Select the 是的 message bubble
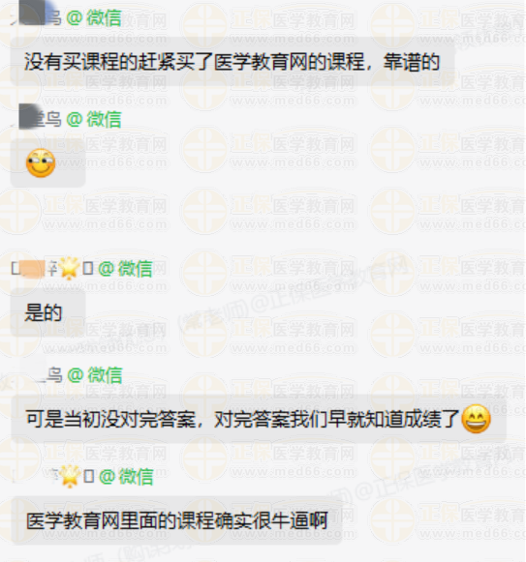Screen dimensions: 526x562 tap(48, 312)
